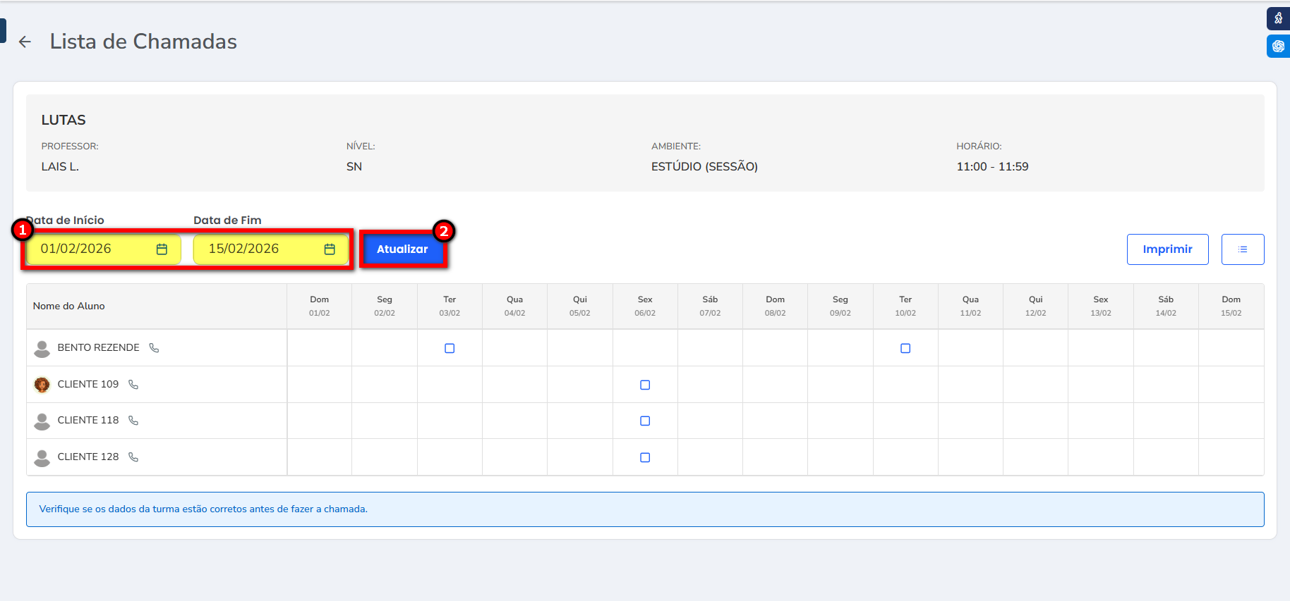Click the accessibility icon at top right
Image resolution: width=1290 pixels, height=601 pixels.
(x=1278, y=18)
